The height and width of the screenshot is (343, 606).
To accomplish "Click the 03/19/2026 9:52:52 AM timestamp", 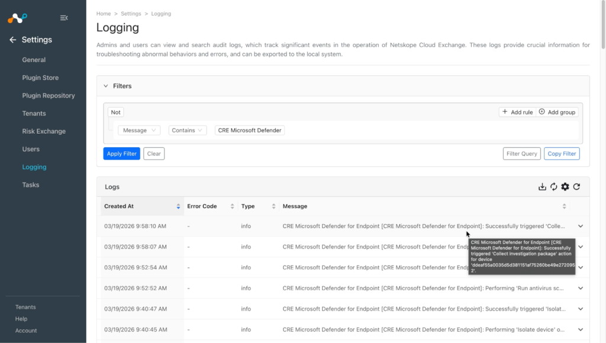I will point(136,288).
